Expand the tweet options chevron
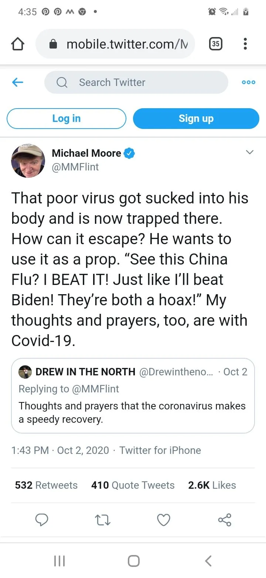 click(250, 152)
